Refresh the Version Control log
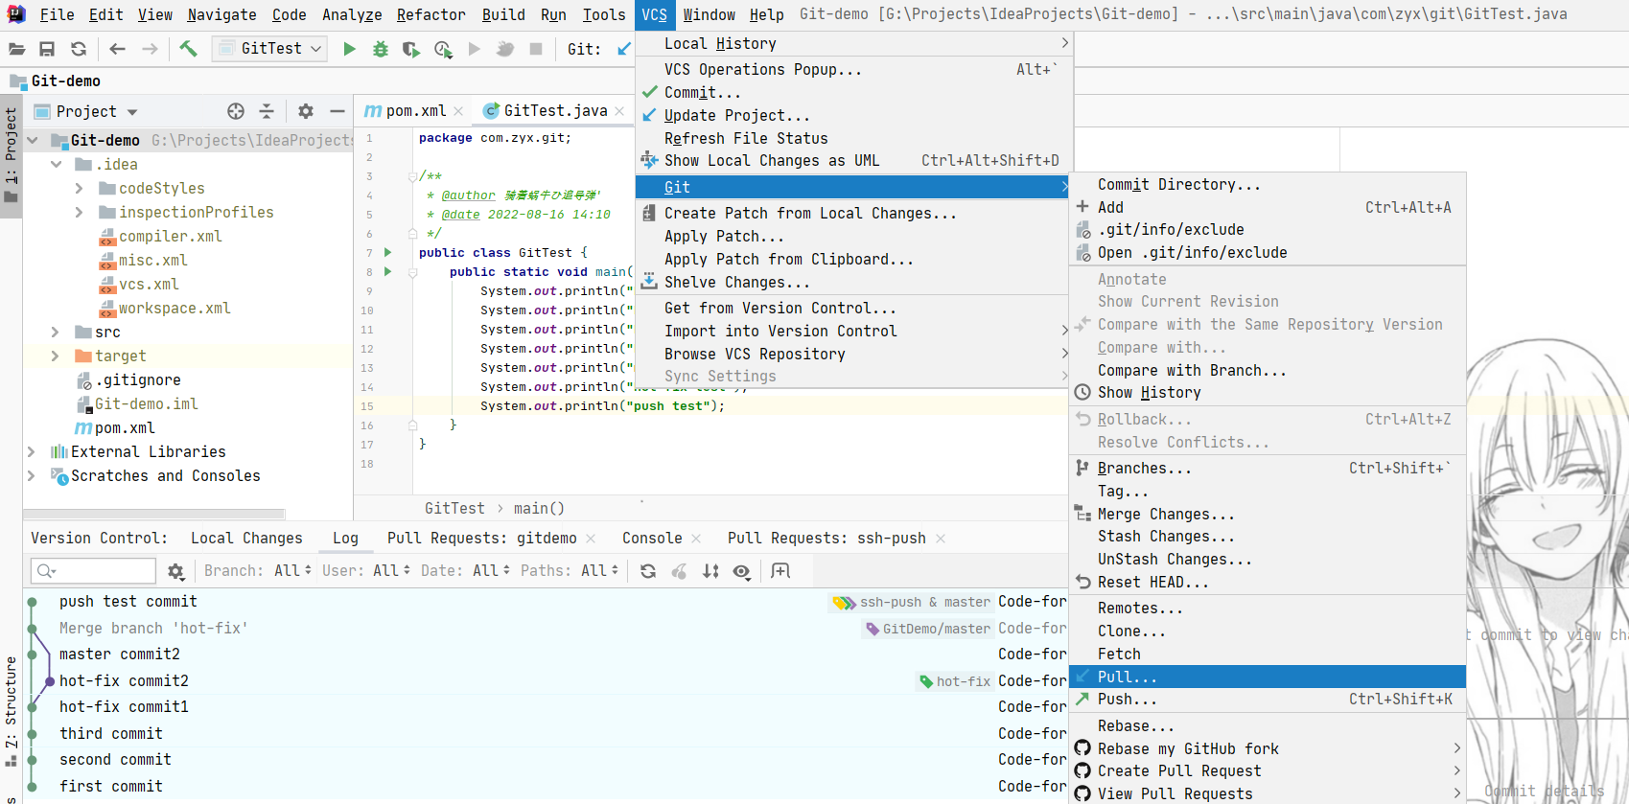Viewport: 1629px width, 804px height. pyautogui.click(x=648, y=571)
